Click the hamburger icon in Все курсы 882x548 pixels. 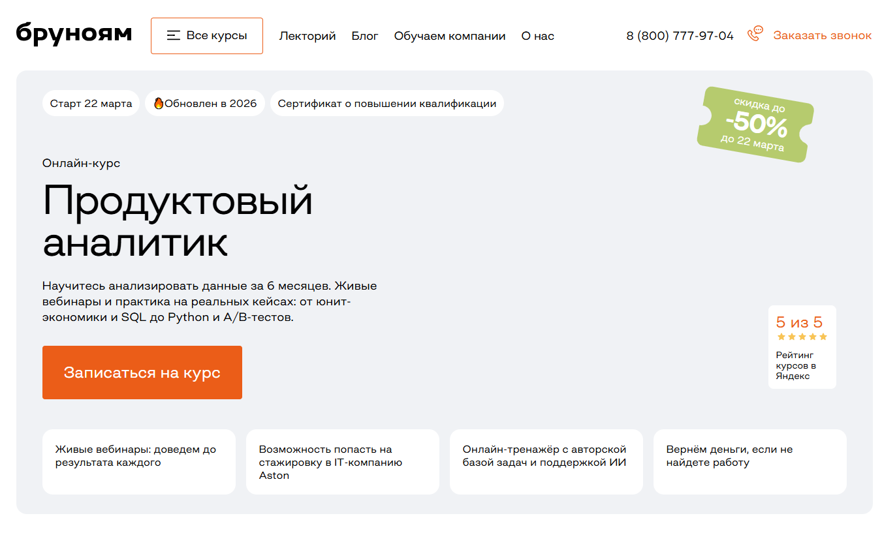click(x=173, y=35)
